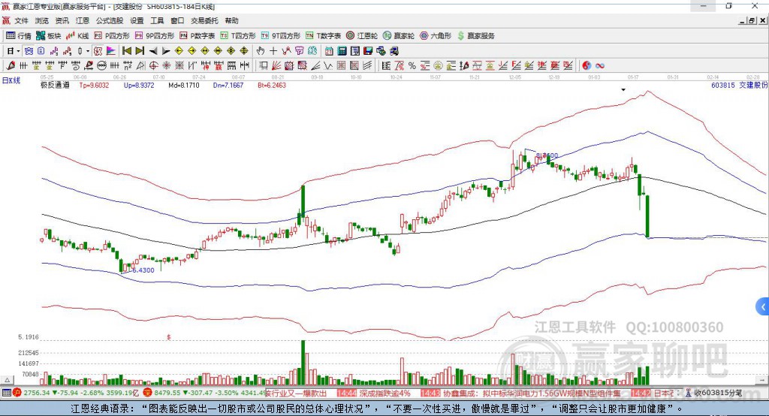Open the 六角形 hexagon tool

pyautogui.click(x=436, y=36)
